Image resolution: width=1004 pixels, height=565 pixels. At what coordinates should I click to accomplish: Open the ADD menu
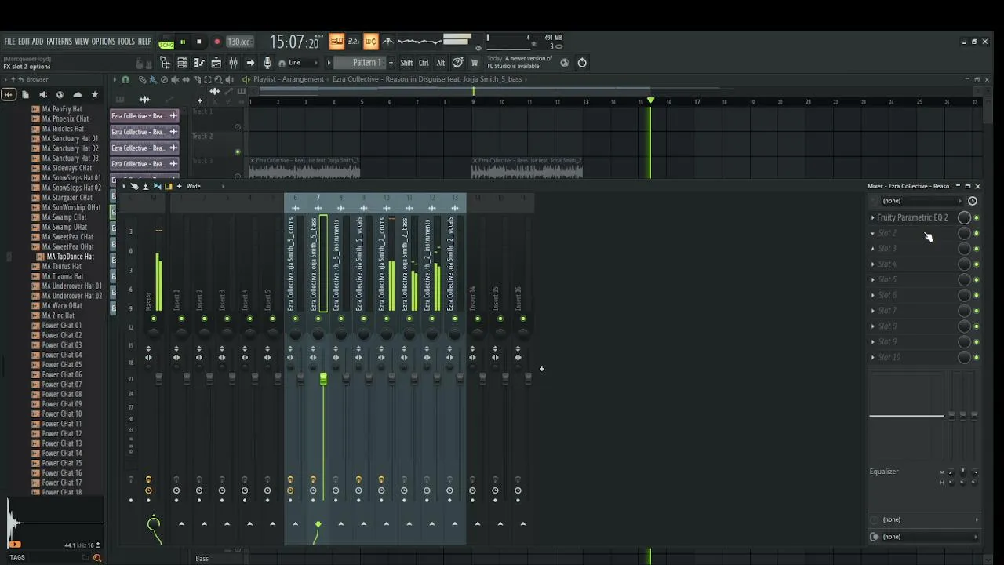[x=38, y=42]
